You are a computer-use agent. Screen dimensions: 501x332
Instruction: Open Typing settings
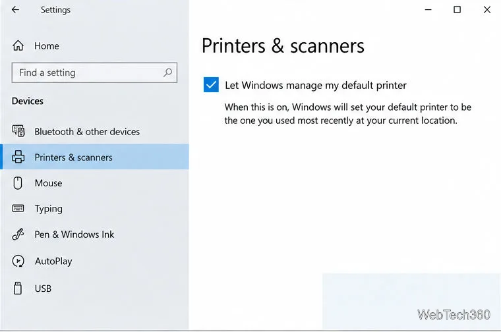pos(96,208)
